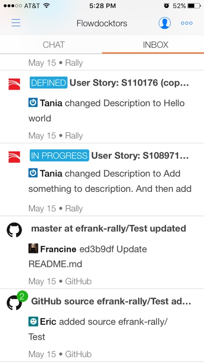Click the DEFINED status tag

click(48, 82)
